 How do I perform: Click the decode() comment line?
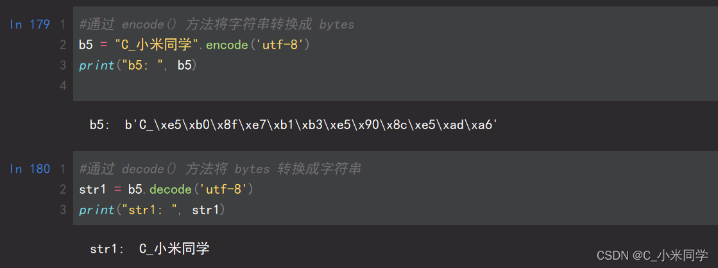[x=220, y=169]
